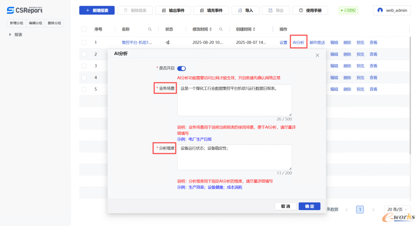Expand the 报表 tree node
The width and height of the screenshot is (419, 226).
click(10, 35)
